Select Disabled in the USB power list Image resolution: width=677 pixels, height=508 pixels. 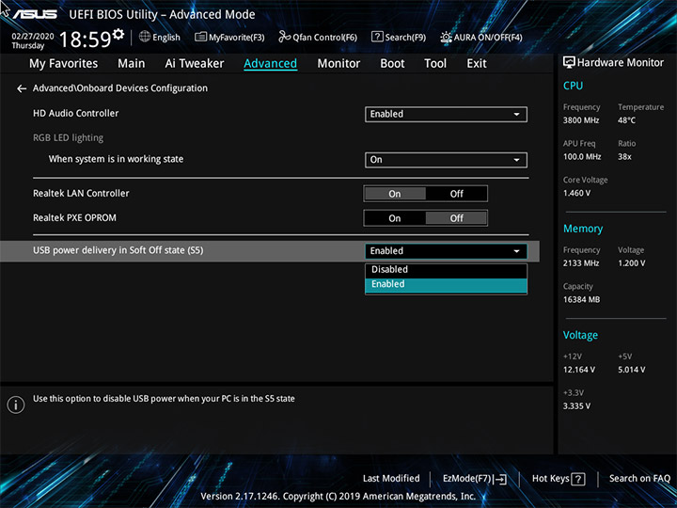(x=446, y=270)
